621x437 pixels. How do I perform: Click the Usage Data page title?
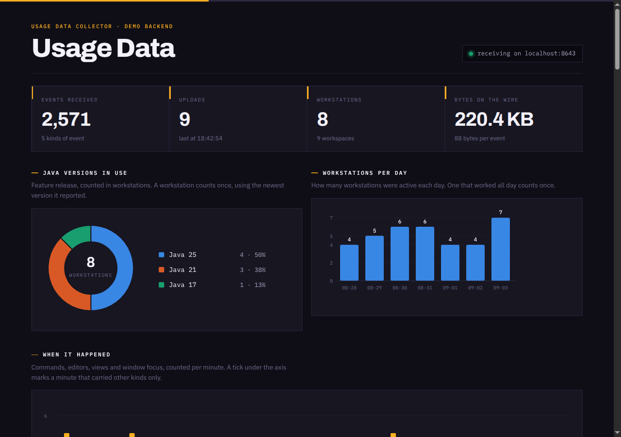(x=103, y=48)
